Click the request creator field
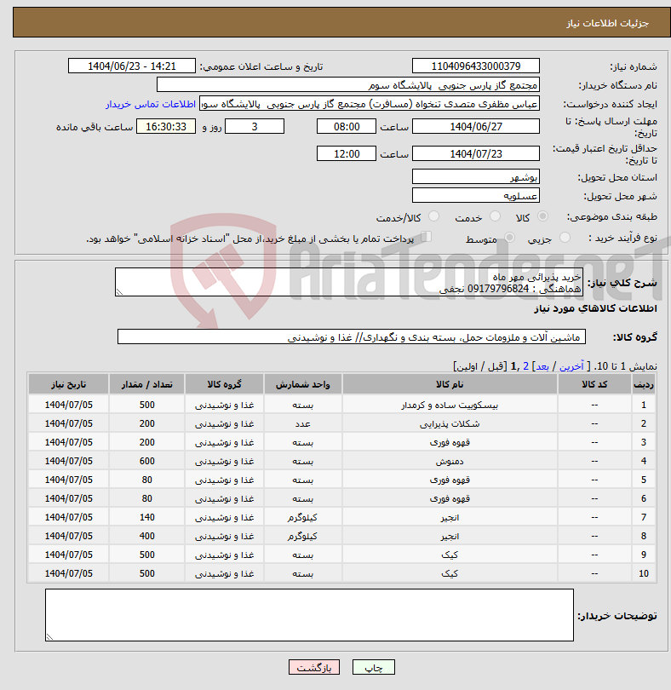Viewport: 671px width, 690px height. coord(370,104)
